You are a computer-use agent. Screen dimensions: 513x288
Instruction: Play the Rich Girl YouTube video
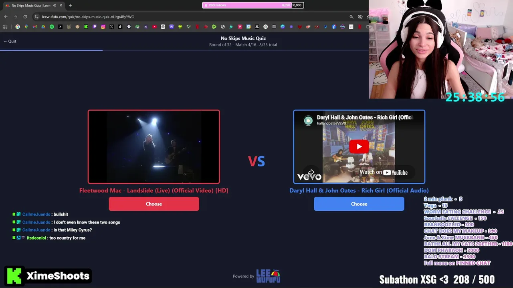359,146
